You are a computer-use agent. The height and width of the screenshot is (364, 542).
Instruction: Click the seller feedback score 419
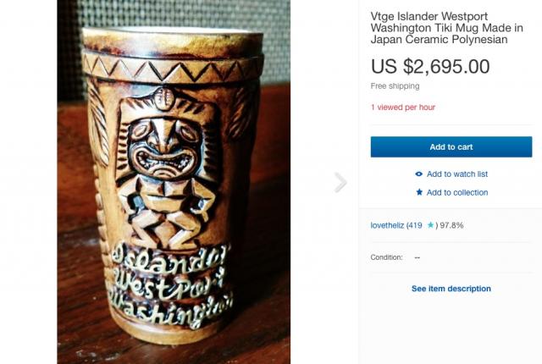coord(417,226)
